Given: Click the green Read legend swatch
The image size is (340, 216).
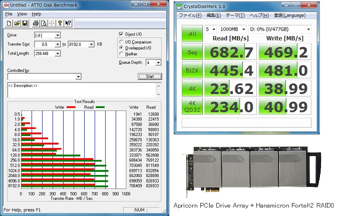Looking at the screenshot, I should pos(100,107).
